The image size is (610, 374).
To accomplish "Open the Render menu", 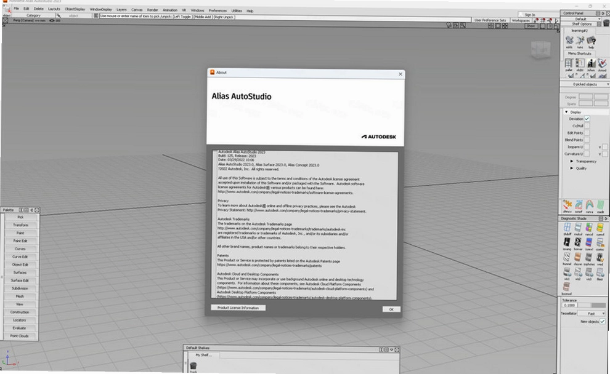I will coord(153,10).
